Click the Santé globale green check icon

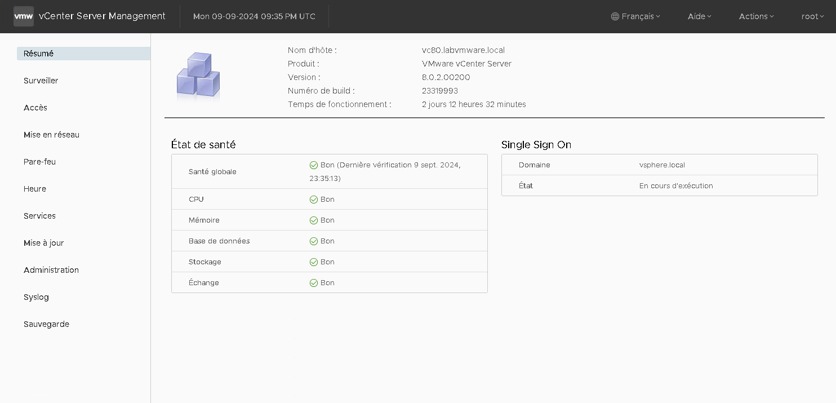[x=314, y=165]
